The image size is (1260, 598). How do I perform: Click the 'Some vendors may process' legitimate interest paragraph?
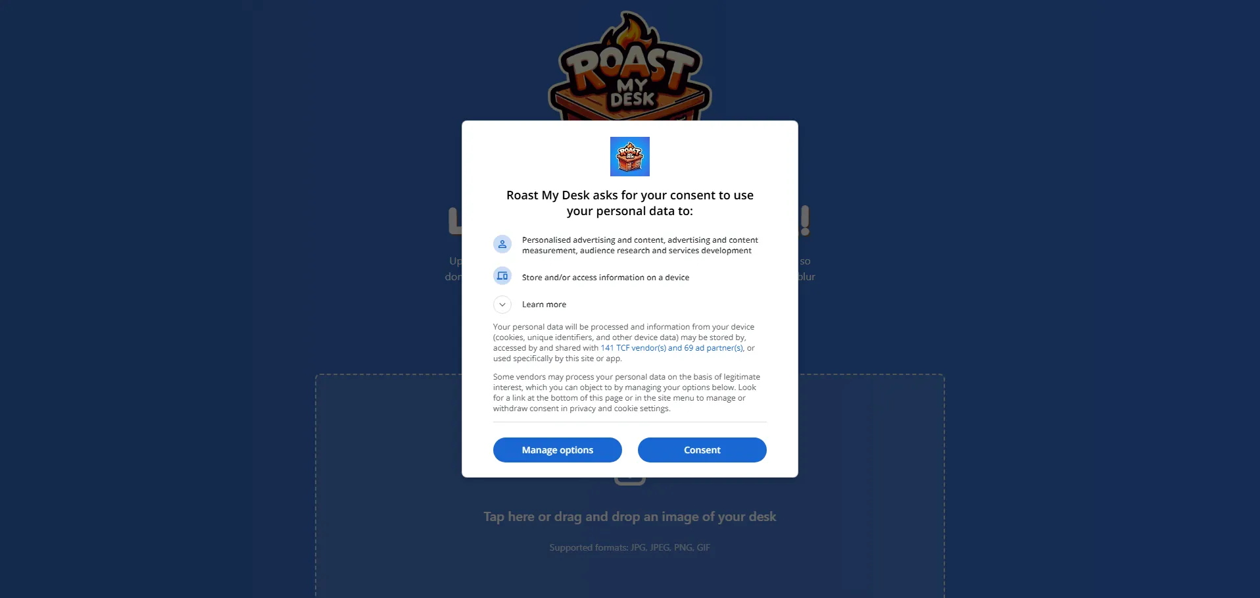(x=627, y=393)
